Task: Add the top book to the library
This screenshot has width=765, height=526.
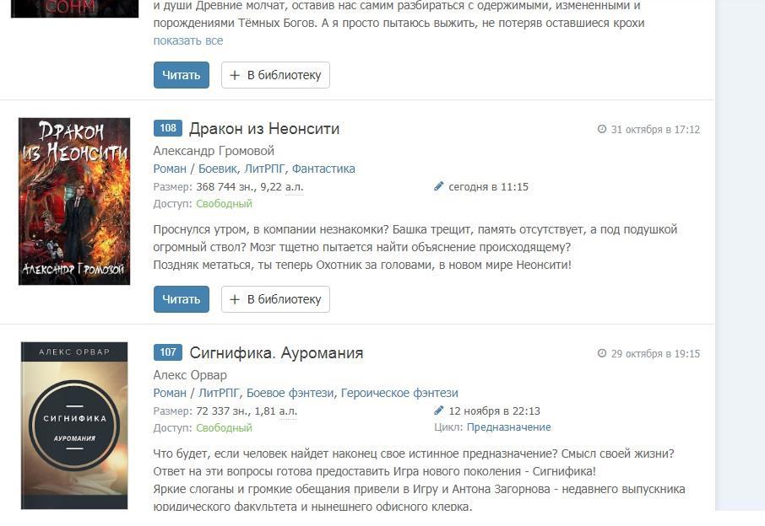Action: [x=275, y=75]
